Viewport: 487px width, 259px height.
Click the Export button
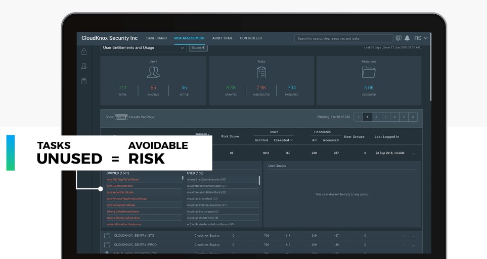pyautogui.click(x=198, y=48)
